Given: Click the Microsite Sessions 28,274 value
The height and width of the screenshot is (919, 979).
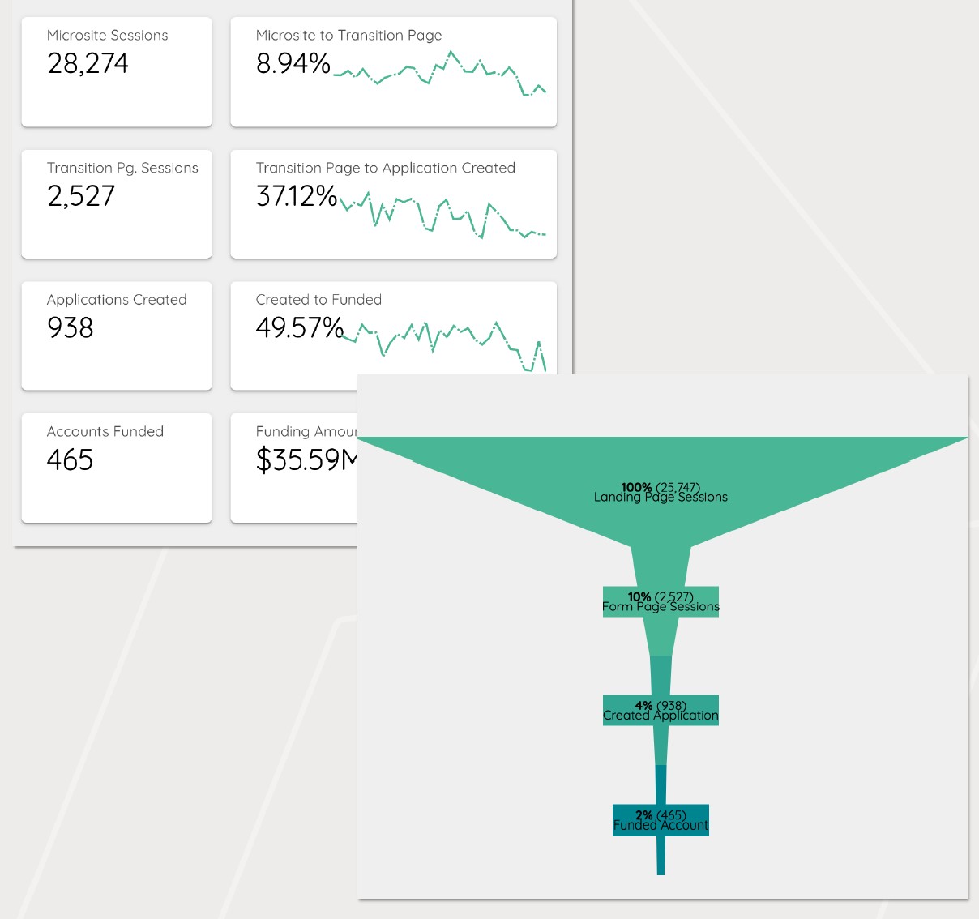Looking at the screenshot, I should [88, 63].
